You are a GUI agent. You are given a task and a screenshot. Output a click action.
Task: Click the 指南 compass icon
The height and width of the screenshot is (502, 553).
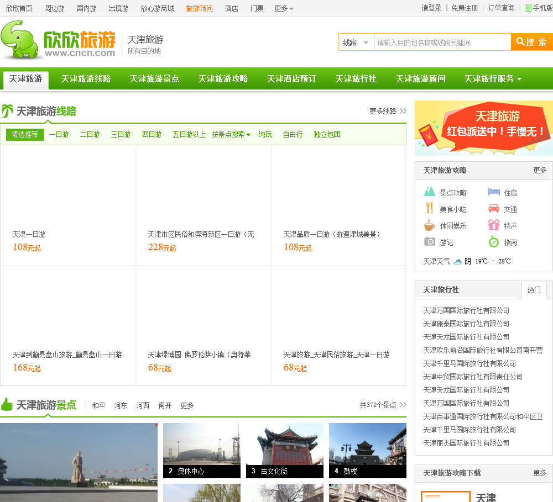click(494, 242)
